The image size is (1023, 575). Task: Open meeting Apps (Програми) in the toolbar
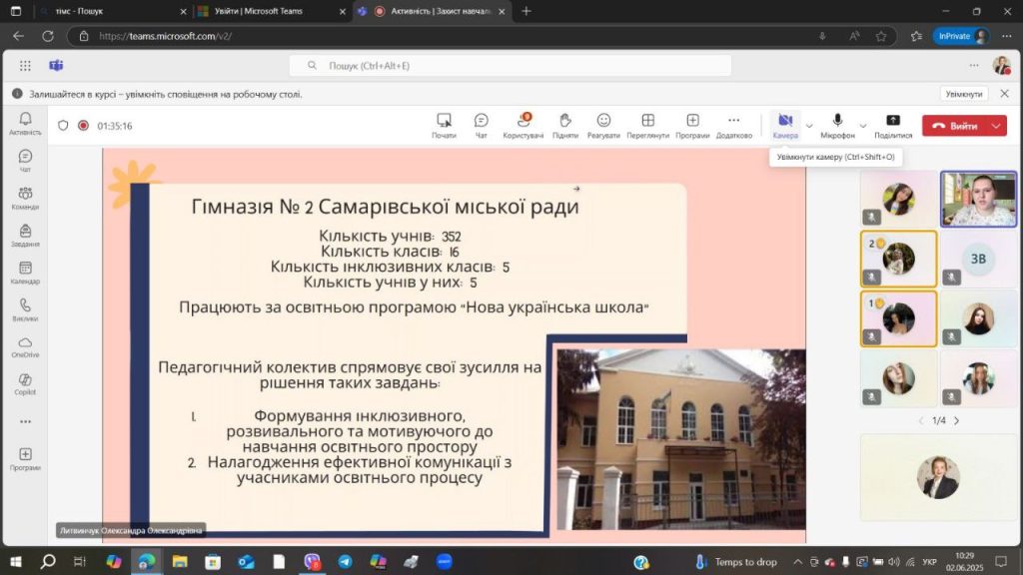[x=692, y=125]
